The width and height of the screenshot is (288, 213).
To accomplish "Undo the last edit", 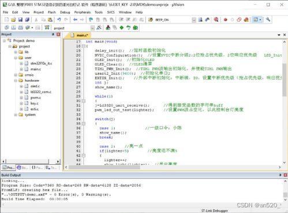I will [x=59, y=20].
